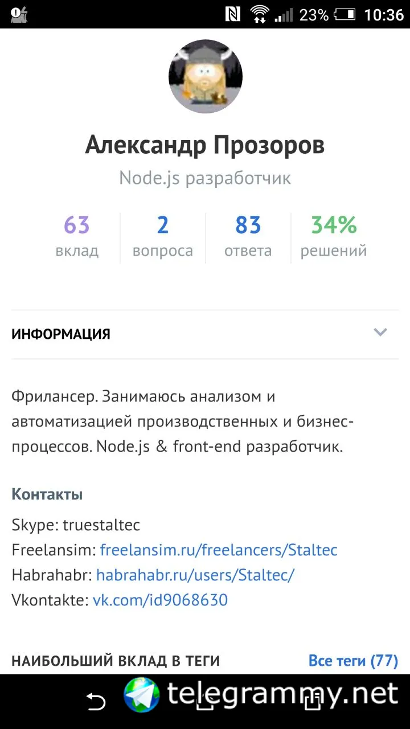Open the habrahabr.ru/users/Staltec/ link
This screenshot has height=729, width=410.
click(195, 575)
